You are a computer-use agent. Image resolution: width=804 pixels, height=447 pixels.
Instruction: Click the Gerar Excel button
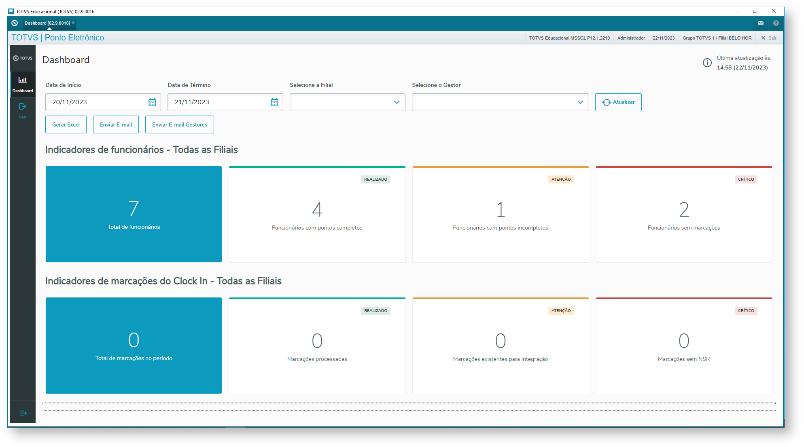[x=66, y=124]
